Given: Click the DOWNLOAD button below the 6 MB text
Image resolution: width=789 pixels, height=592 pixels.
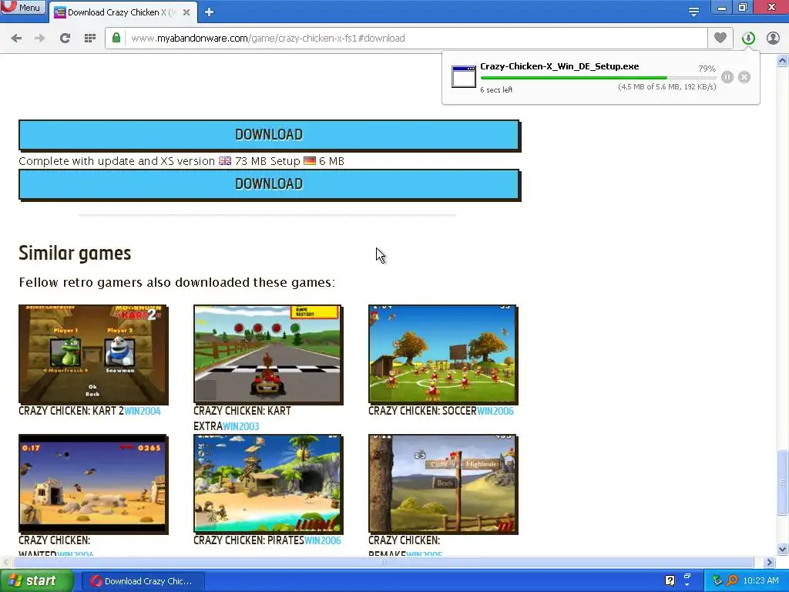Looking at the screenshot, I should point(269,184).
